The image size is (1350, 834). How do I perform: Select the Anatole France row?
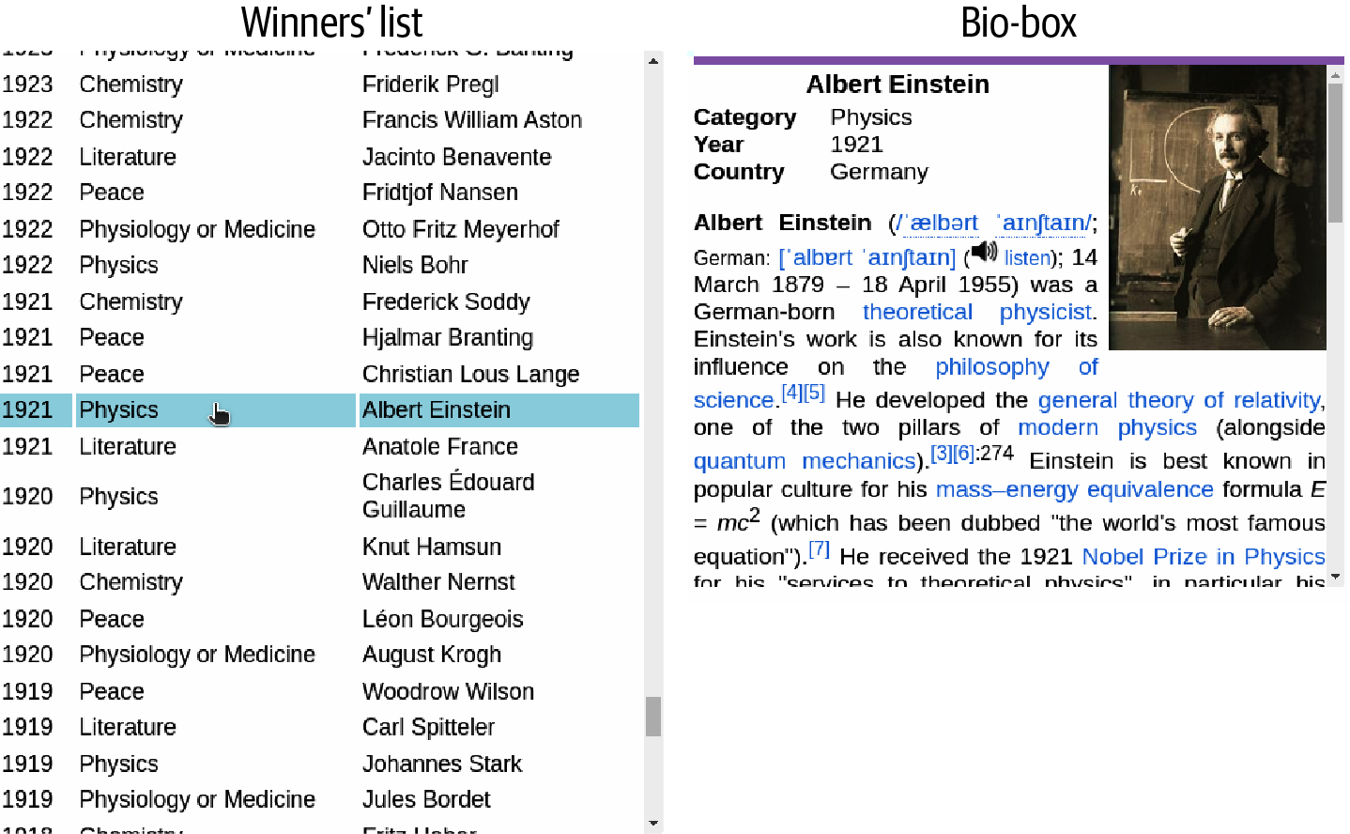(x=439, y=447)
